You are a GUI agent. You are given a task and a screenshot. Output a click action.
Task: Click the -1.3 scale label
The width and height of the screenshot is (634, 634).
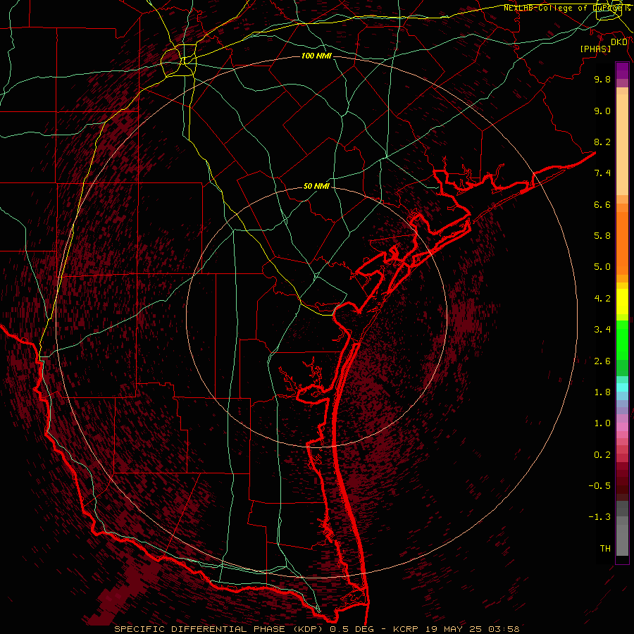point(599,517)
